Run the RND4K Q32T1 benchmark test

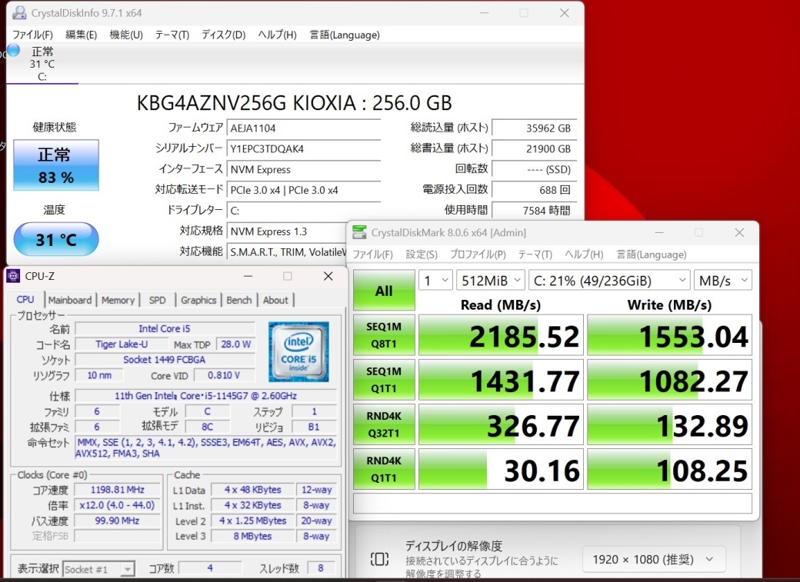pyautogui.click(x=383, y=424)
